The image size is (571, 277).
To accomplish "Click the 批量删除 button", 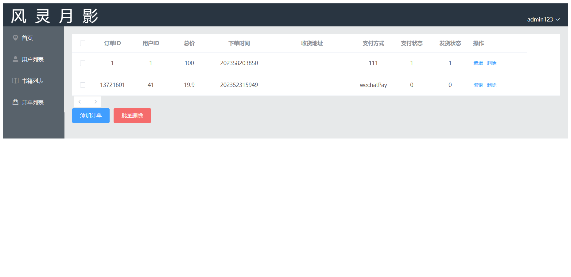I will (132, 115).
